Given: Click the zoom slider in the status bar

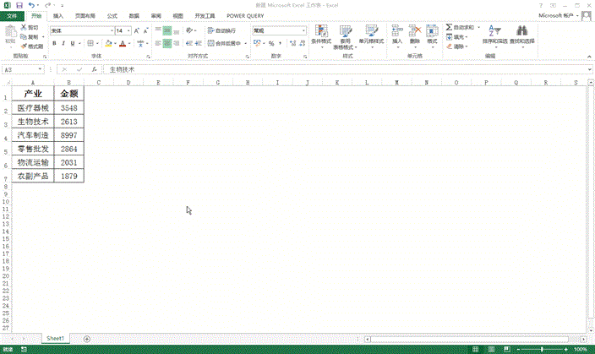Looking at the screenshot, I should click(542, 349).
